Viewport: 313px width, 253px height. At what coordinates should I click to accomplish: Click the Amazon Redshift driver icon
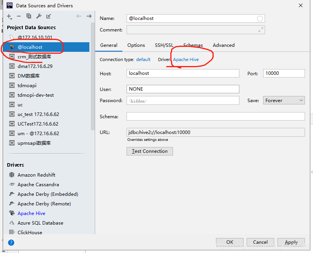click(x=12, y=175)
